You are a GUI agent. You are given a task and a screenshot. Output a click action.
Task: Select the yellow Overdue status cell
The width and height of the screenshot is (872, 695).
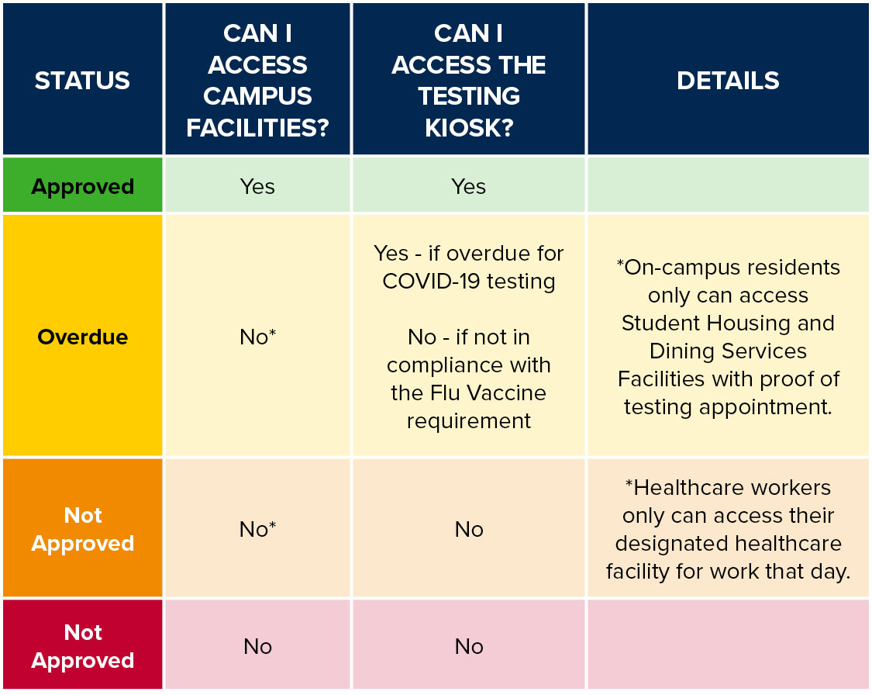click(82, 337)
